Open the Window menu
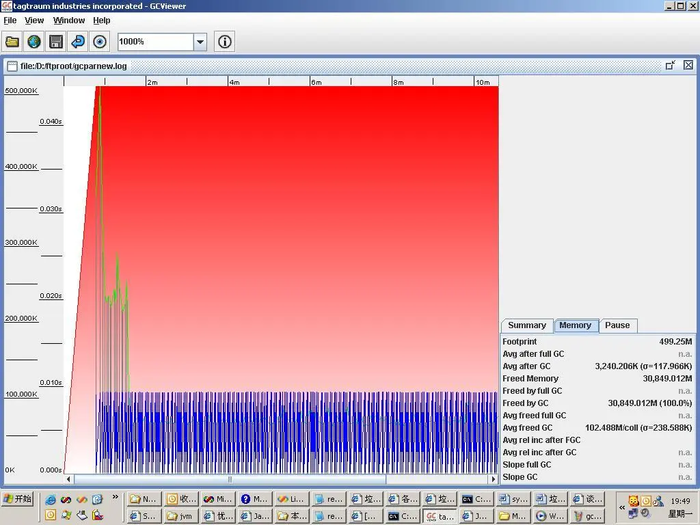Screen dimensions: 700x525 click(x=69, y=21)
